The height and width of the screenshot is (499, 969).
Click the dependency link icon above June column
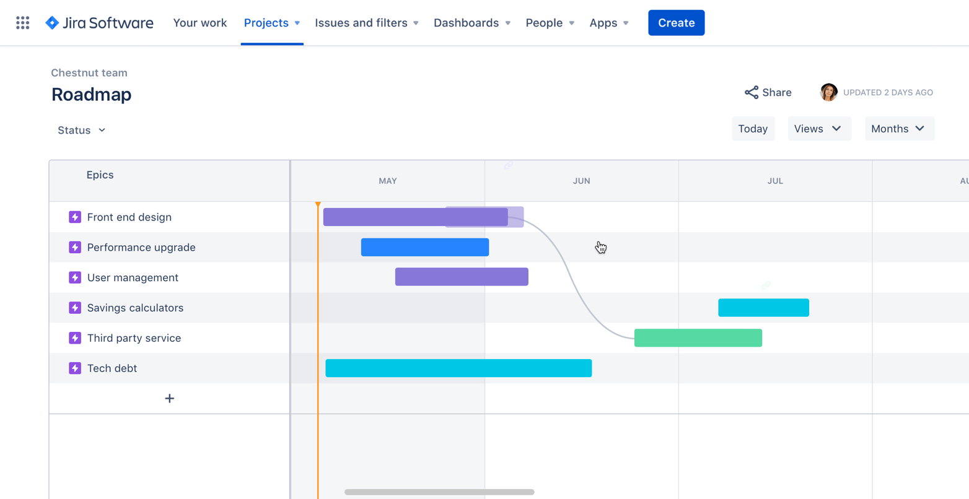(x=509, y=165)
